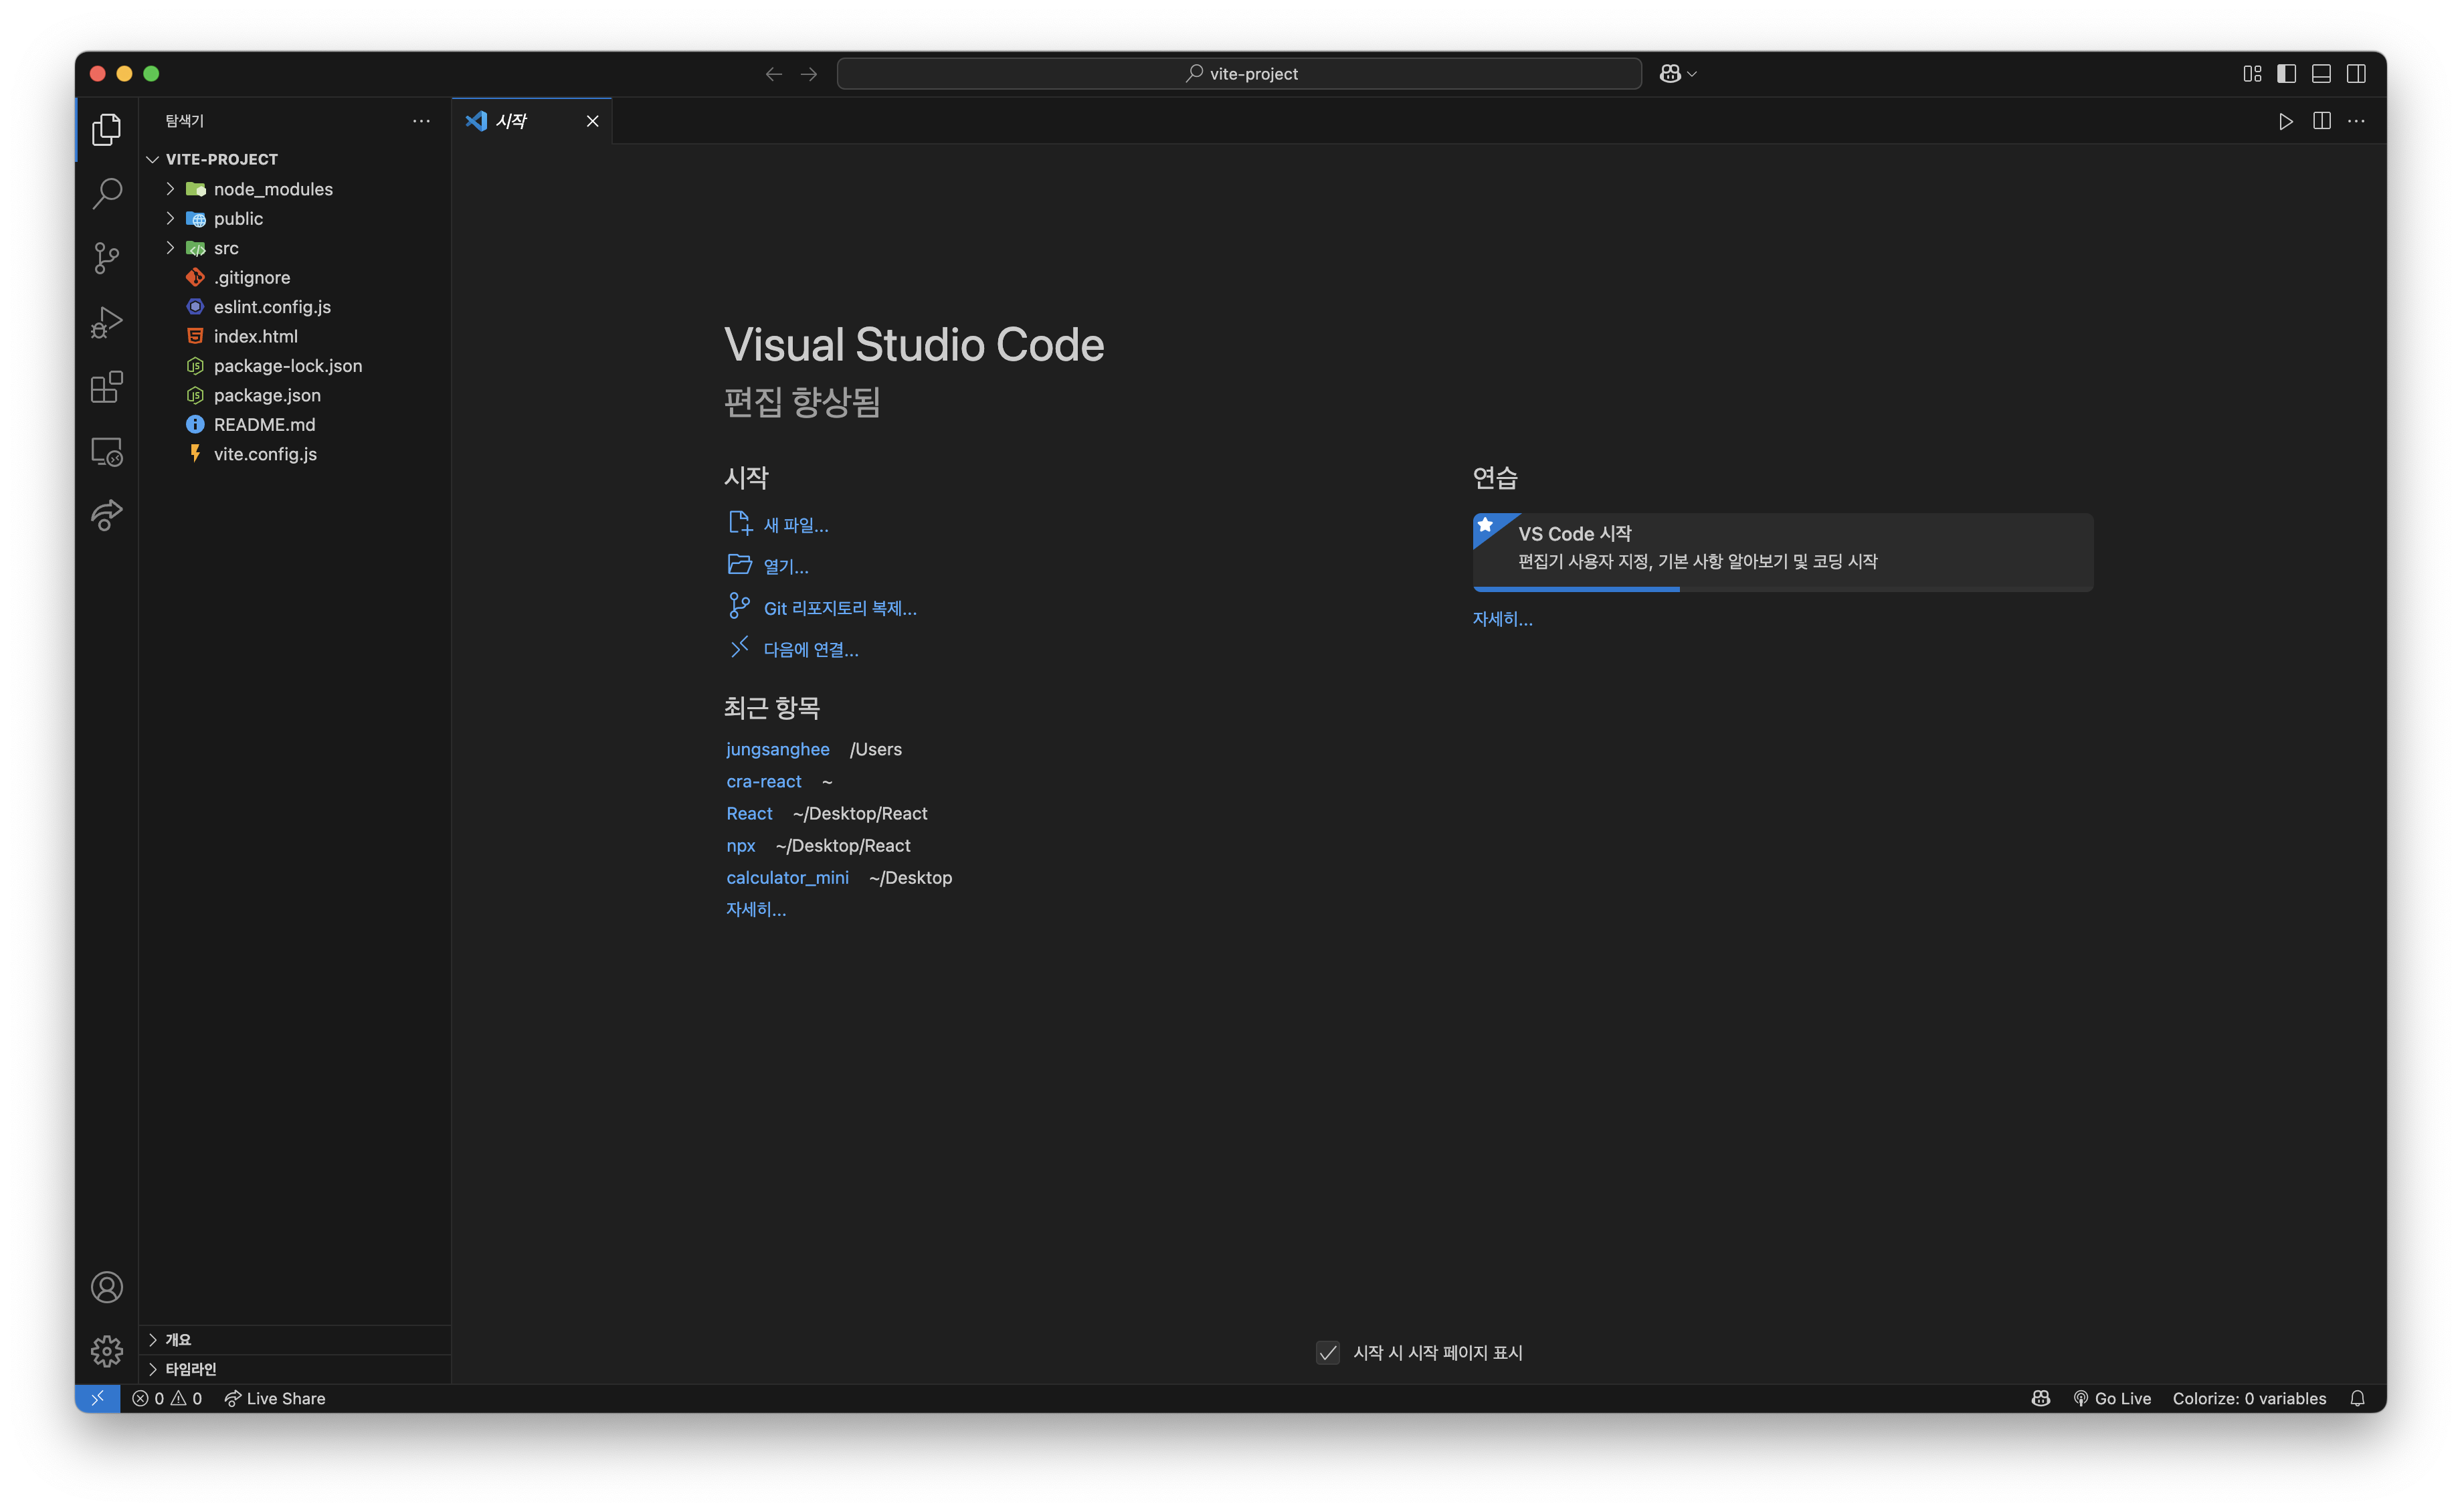This screenshot has width=2462, height=1512.
Task: Open the Extensions view
Action: [107, 387]
